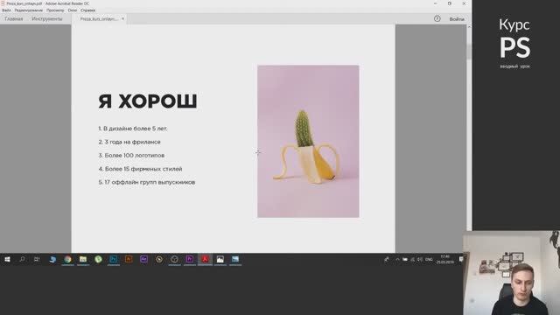This screenshot has height=315, width=560.
Task: Click the Acrobat Reader taskbar icon
Action: 205,259
